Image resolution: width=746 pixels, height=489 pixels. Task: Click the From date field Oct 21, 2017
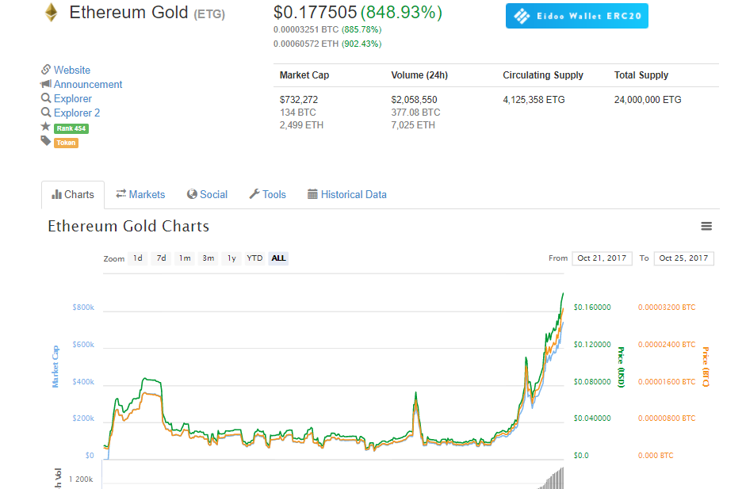pos(602,258)
